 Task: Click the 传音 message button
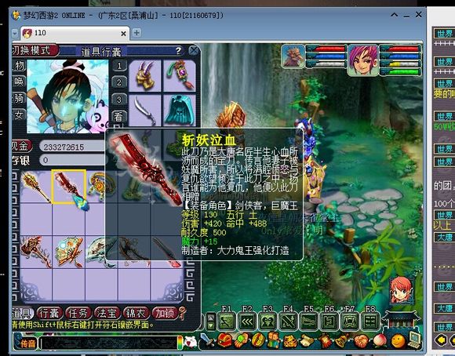(x=26, y=343)
